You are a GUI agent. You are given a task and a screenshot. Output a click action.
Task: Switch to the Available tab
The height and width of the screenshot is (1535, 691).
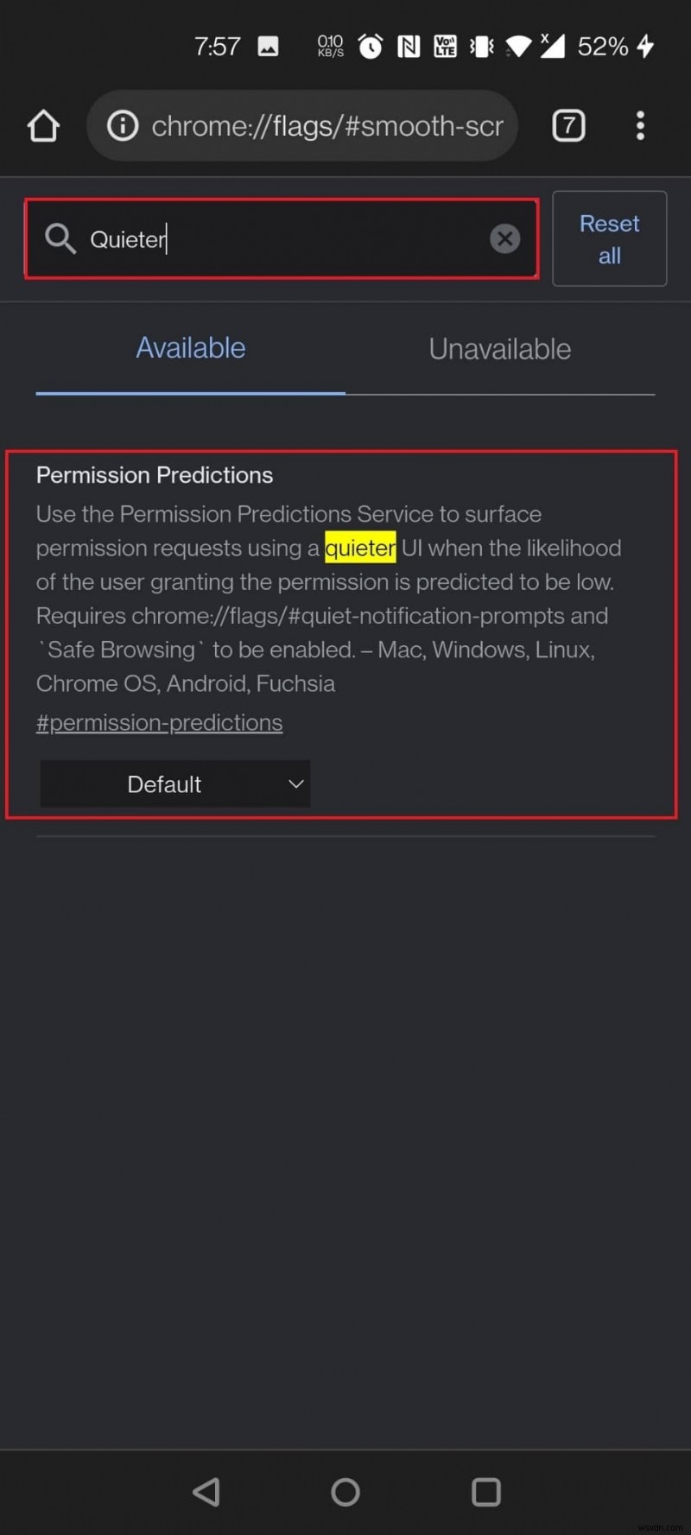(191, 349)
